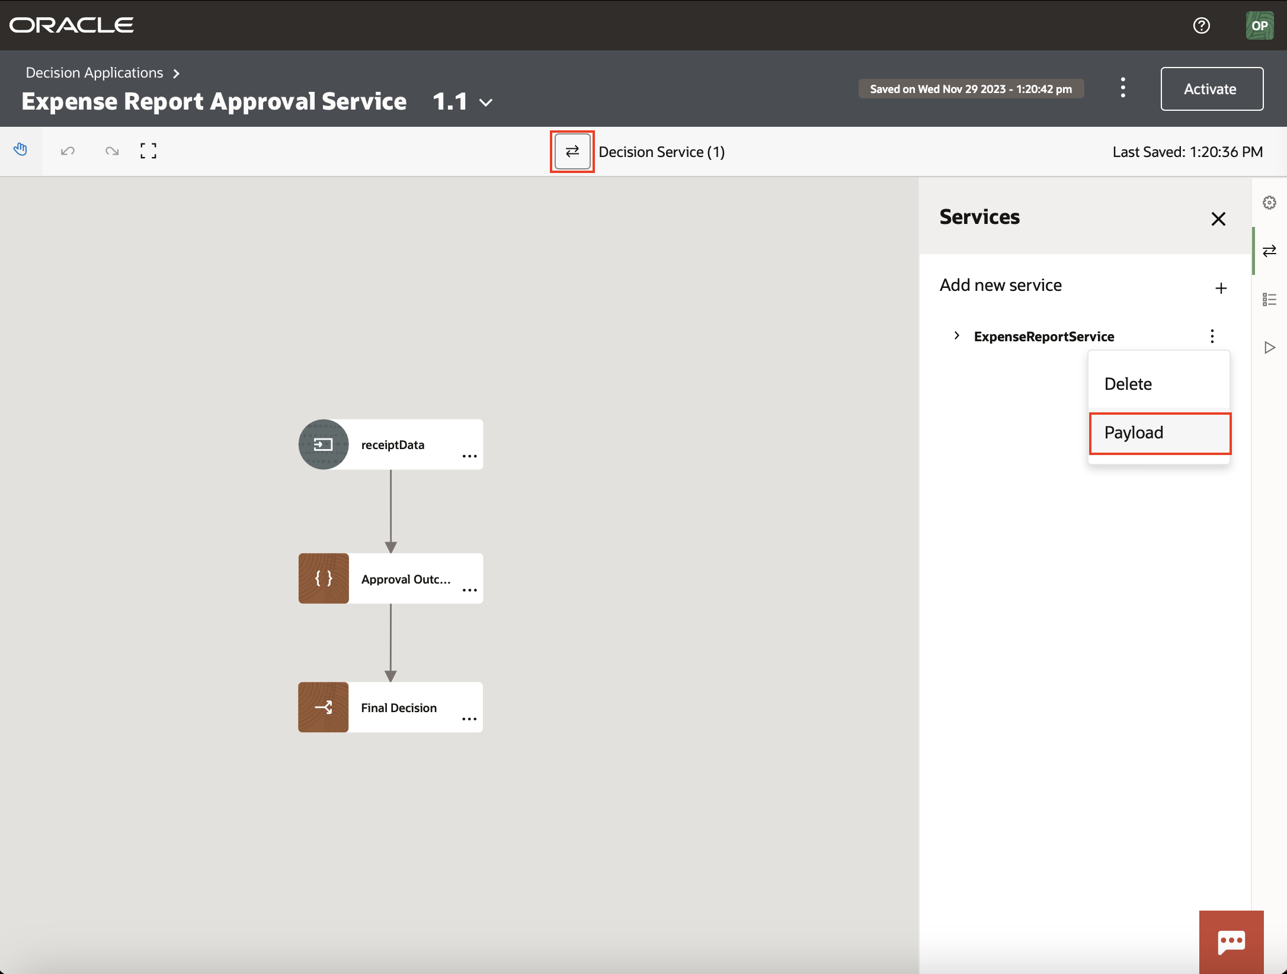The height and width of the screenshot is (974, 1287).
Task: Toggle the Services arrows icon on right rail
Action: pyautogui.click(x=1270, y=251)
